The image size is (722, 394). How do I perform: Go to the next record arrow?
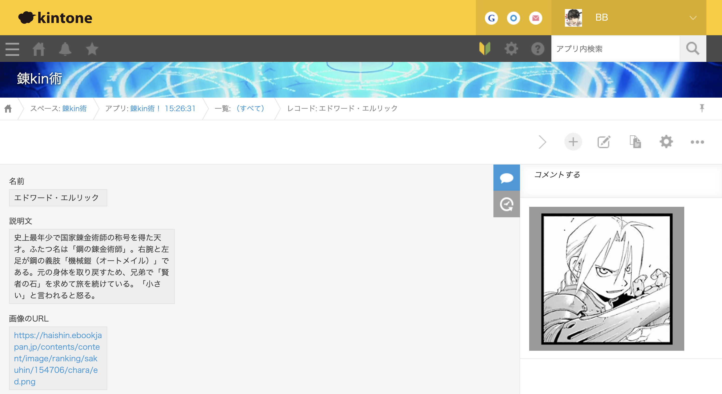[542, 142]
